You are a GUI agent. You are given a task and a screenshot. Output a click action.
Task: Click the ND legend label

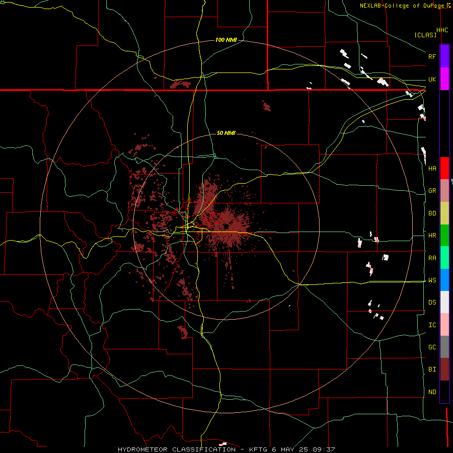pos(432,392)
